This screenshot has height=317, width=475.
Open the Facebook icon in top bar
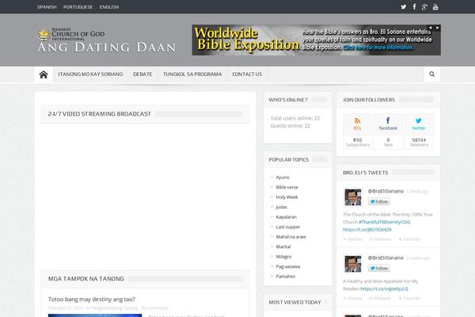(x=414, y=6)
